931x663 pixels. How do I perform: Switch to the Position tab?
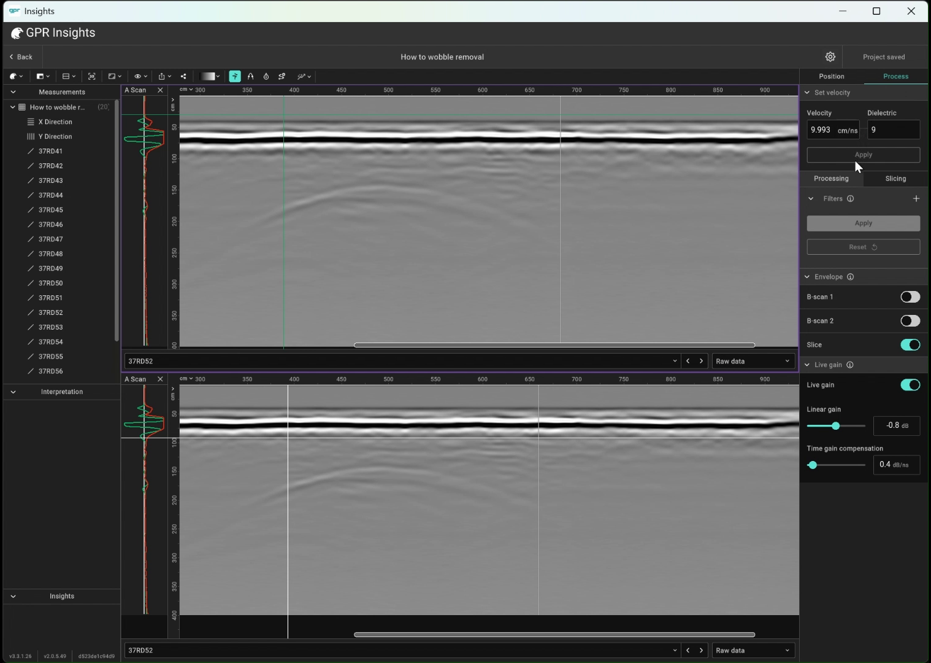[832, 76]
